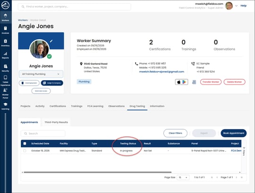
Task: Go to previous page arrow
Action: [217, 177]
